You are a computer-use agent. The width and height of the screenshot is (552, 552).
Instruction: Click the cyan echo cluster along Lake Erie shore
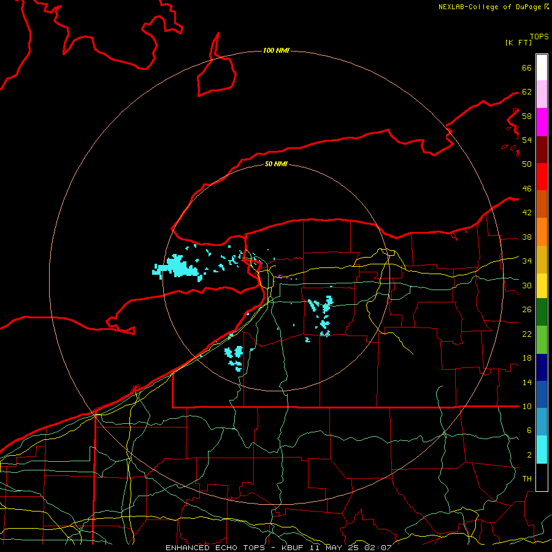click(x=234, y=358)
